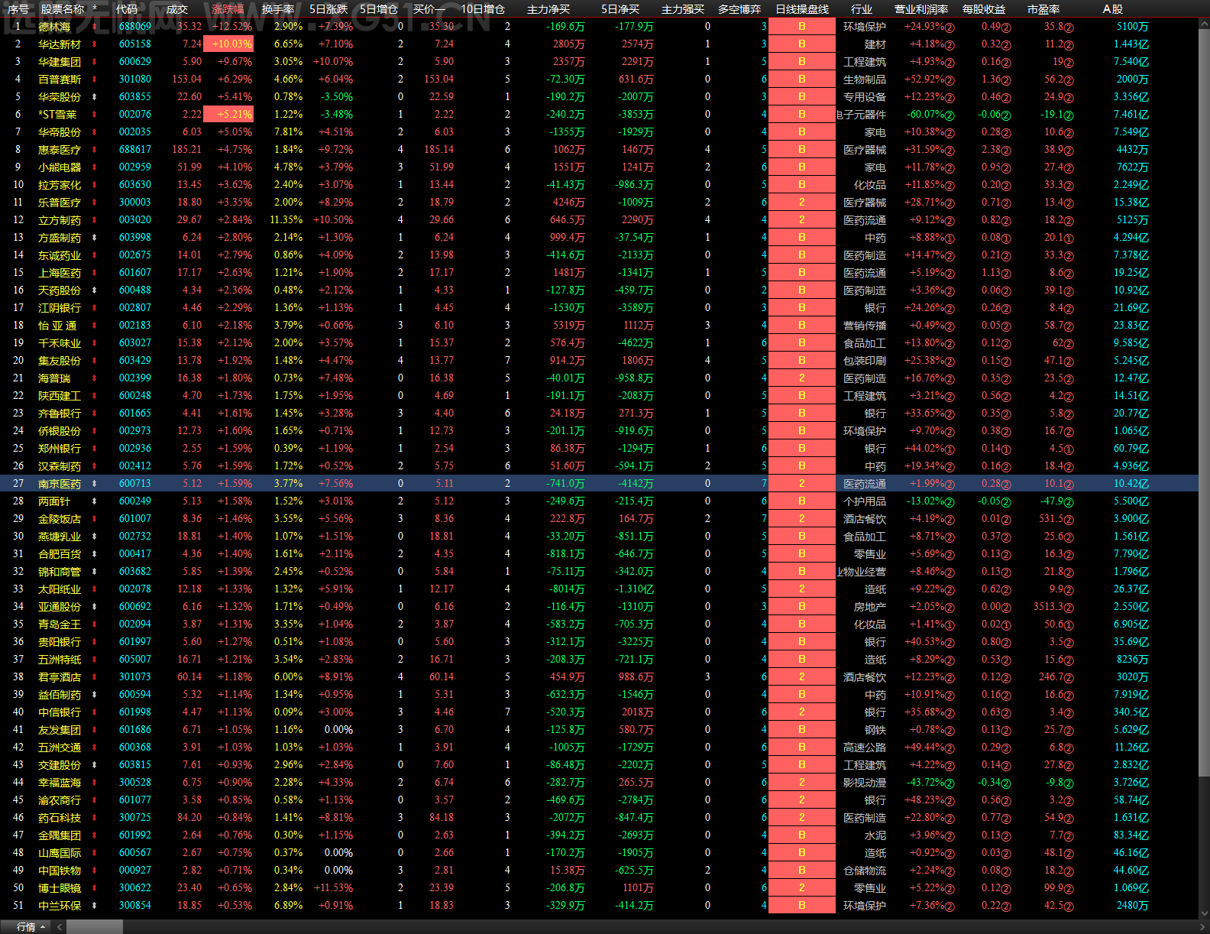Click the 股票名称 column header
1210x934 pixels.
click(x=63, y=9)
